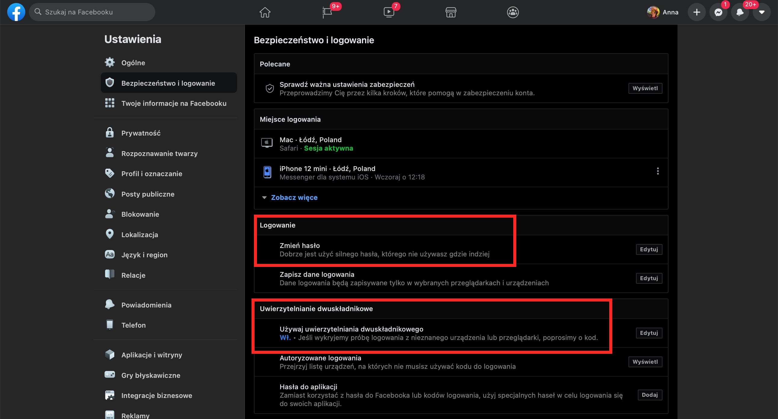Select Ogólne settings section
The height and width of the screenshot is (419, 778).
[133, 63]
